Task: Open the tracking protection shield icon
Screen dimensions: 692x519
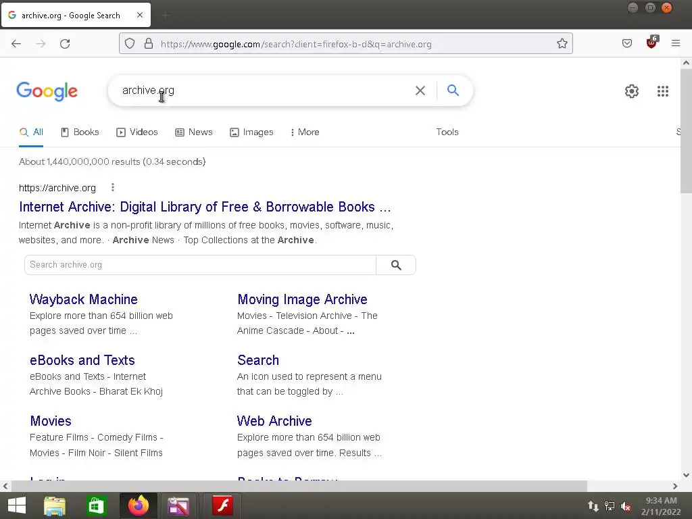Action: coord(129,43)
